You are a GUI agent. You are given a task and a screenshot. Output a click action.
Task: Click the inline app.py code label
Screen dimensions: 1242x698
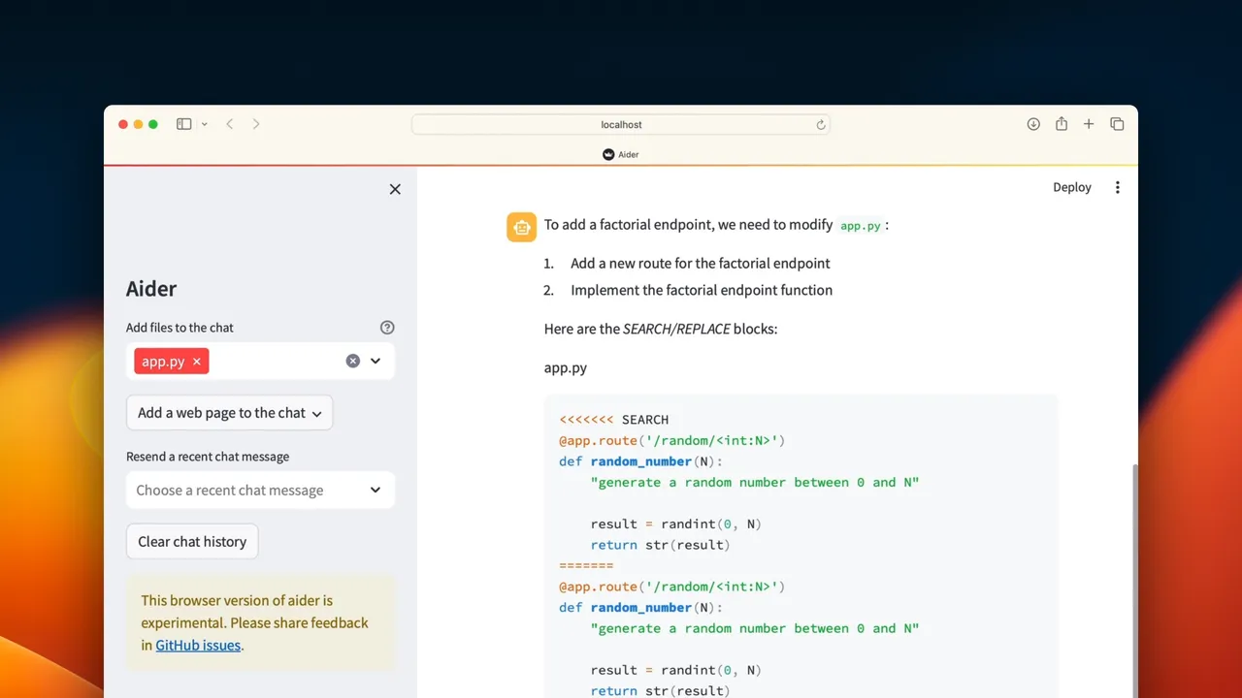[x=861, y=225]
